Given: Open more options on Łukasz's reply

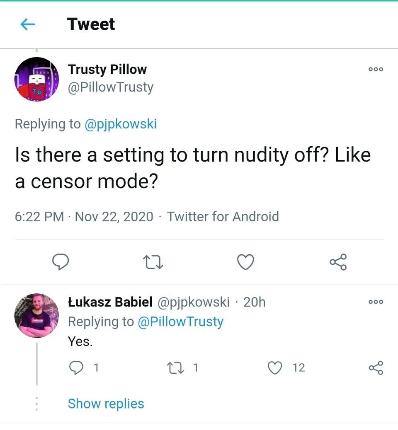Looking at the screenshot, I should 376,302.
